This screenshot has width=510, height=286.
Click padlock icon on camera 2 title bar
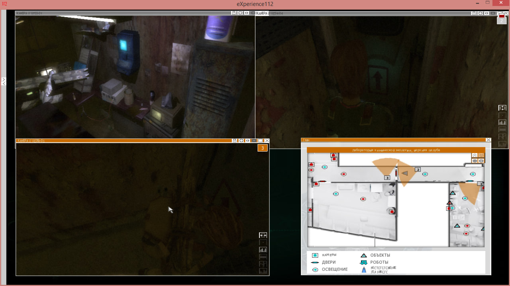474,13
